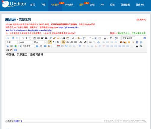Open search and replace binoculars
The width and height of the screenshot is (151, 129).
[x=8, y=50]
